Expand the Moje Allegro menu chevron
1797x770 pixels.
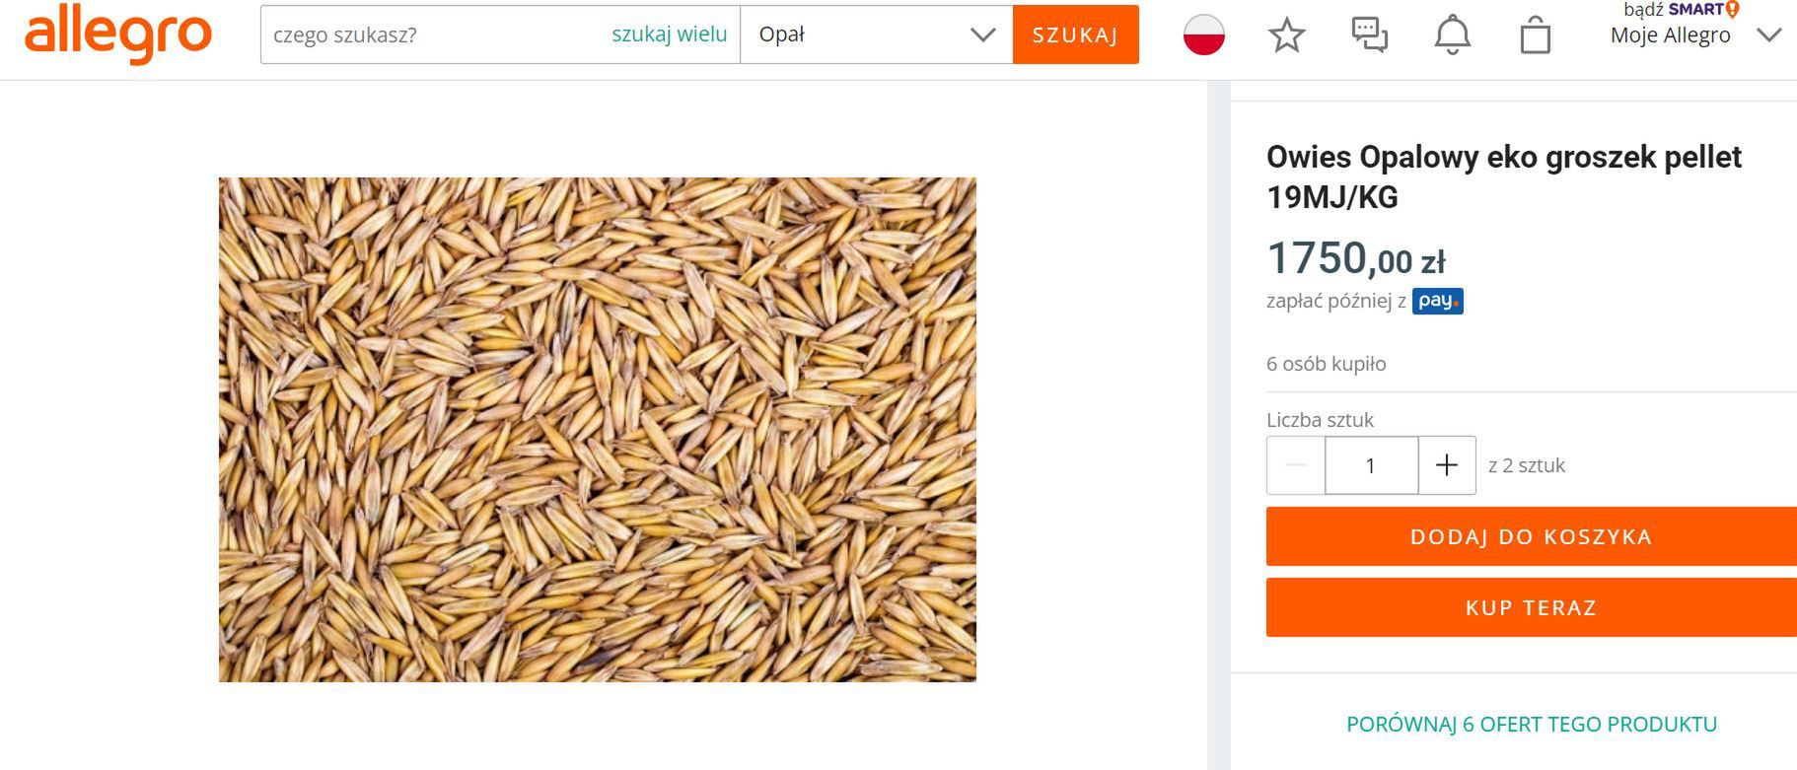pos(1768,35)
